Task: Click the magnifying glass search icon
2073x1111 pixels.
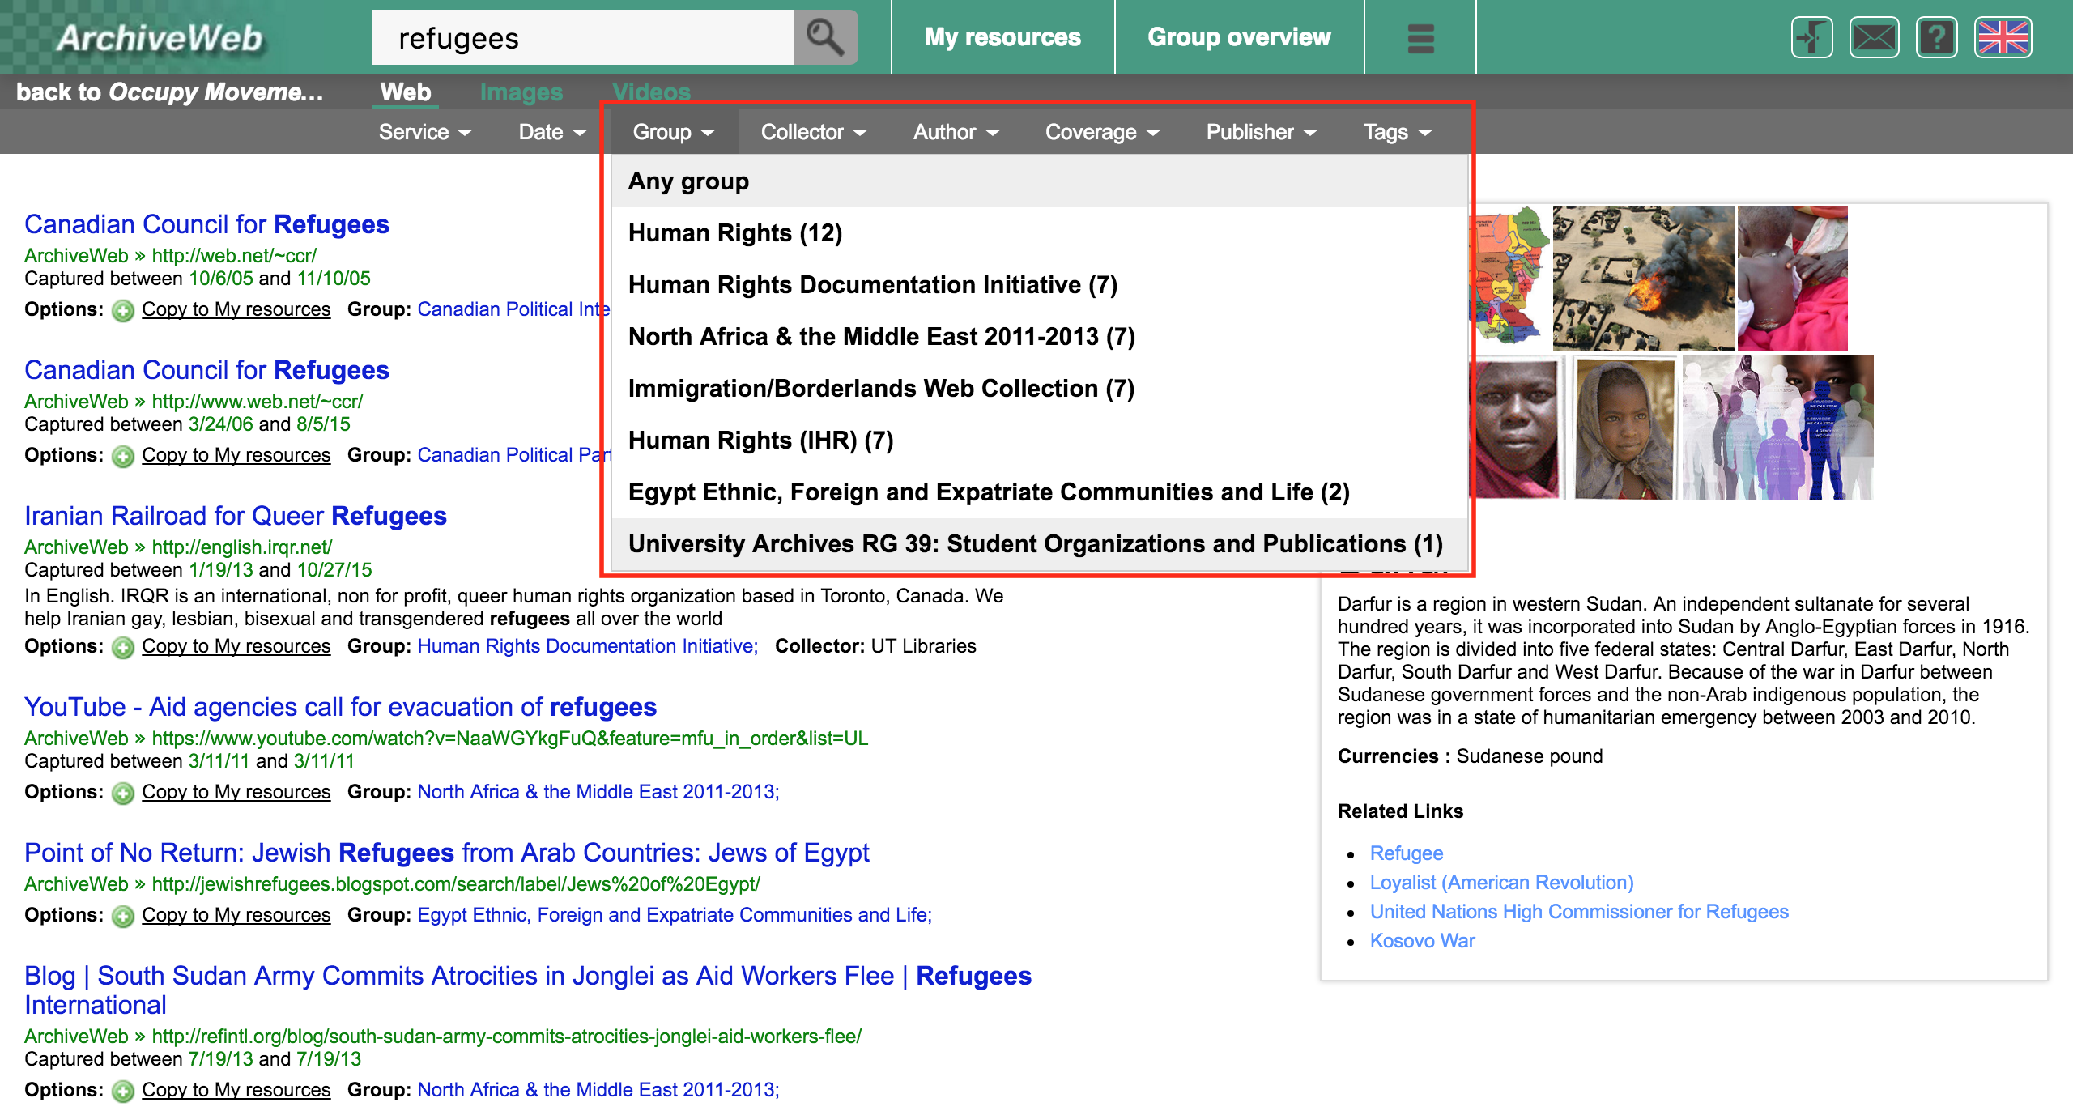Action: pos(824,37)
